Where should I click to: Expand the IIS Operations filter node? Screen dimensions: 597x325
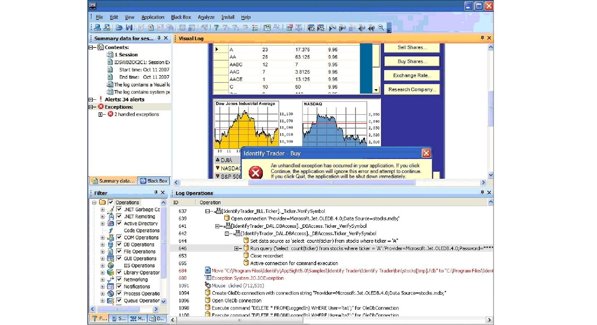pyautogui.click(x=102, y=266)
